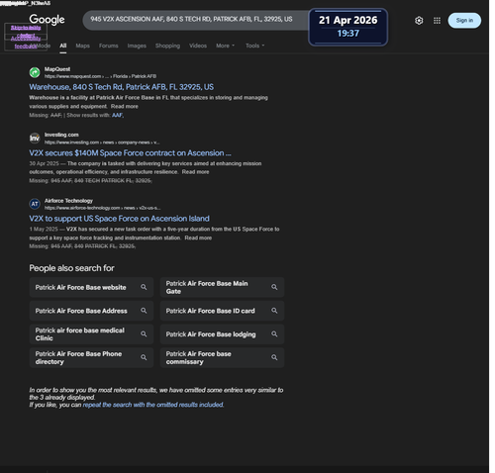The width and height of the screenshot is (495, 473).
Task: Click magnifier icon for Patrick Air Force Base Main Gate
Action: pos(274,287)
